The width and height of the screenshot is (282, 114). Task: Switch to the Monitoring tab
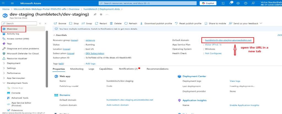[77, 69]
